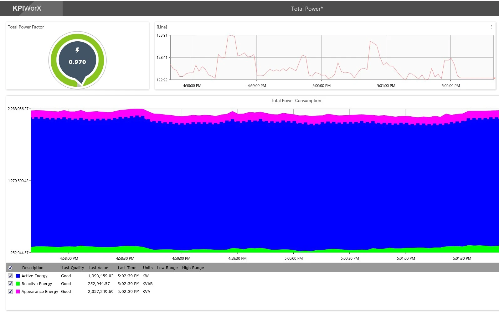Sort by the Last Quality column header
Image resolution: width=499 pixels, height=312 pixels.
pyautogui.click(x=73, y=268)
